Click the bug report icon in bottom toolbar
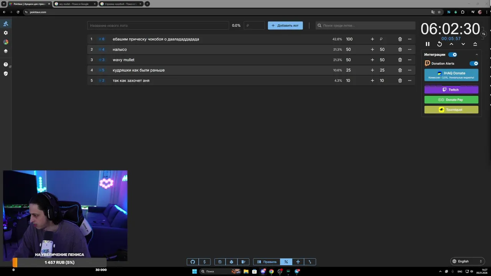 232,262
